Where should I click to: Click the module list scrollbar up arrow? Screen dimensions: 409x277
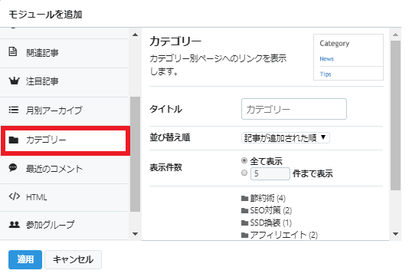[x=135, y=35]
